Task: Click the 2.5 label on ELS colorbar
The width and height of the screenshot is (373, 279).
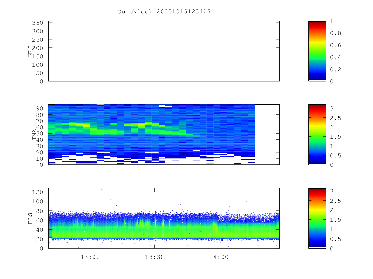Action: pos(335,201)
